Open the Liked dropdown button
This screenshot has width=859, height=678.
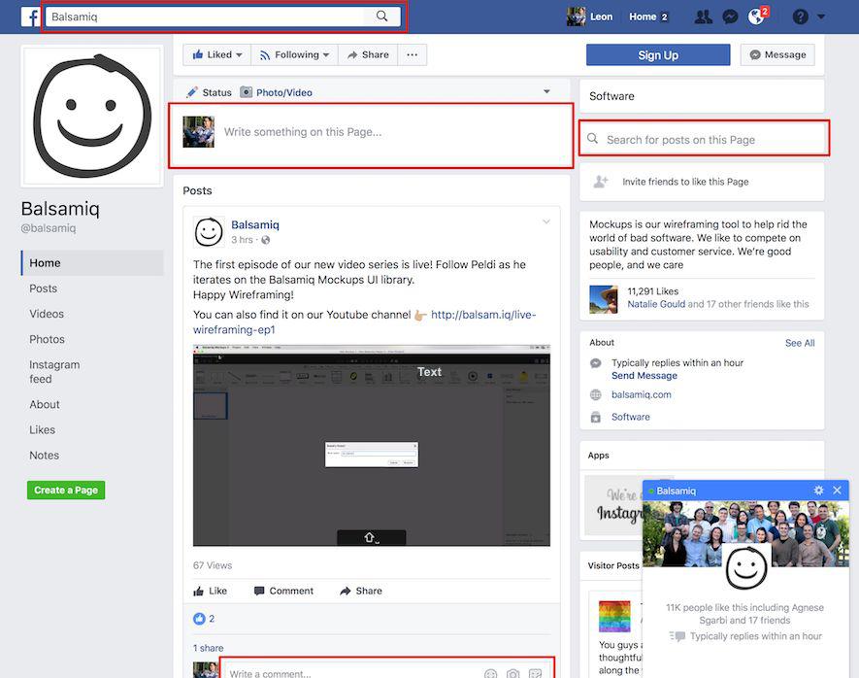click(217, 54)
